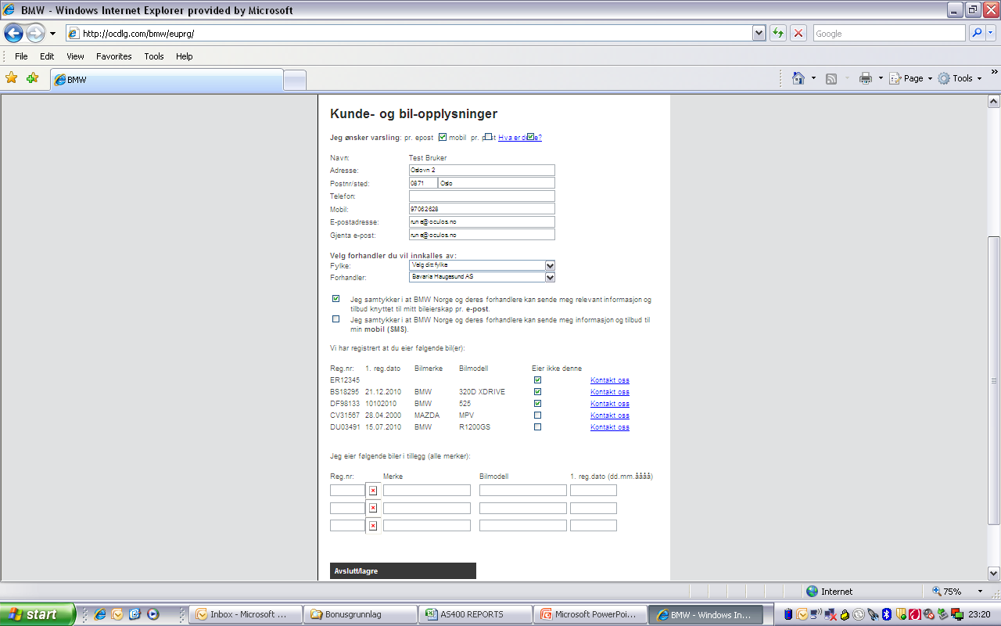Image resolution: width=1001 pixels, height=626 pixels.
Task: Open a new blank tab
Action: (294, 80)
